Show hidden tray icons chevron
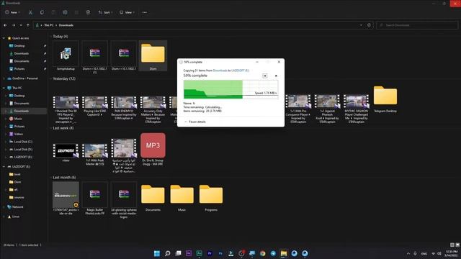461x259 pixels. pyautogui.click(x=408, y=253)
